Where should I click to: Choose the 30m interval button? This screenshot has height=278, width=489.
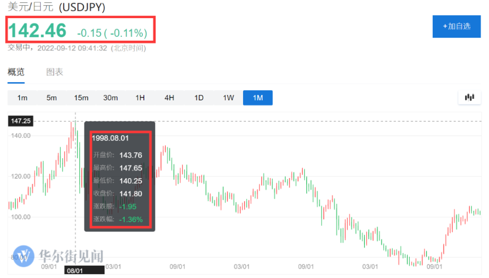click(111, 98)
